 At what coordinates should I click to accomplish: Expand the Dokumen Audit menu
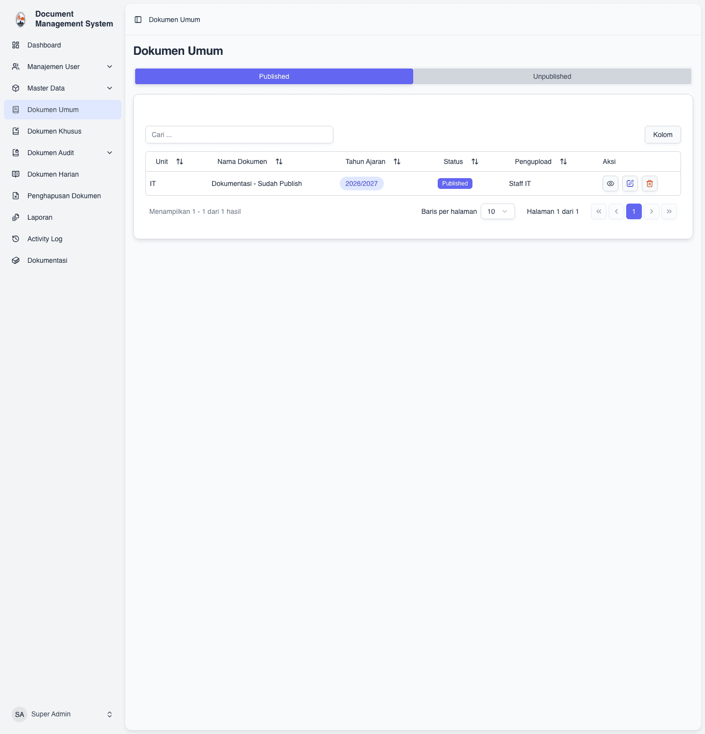tap(63, 153)
